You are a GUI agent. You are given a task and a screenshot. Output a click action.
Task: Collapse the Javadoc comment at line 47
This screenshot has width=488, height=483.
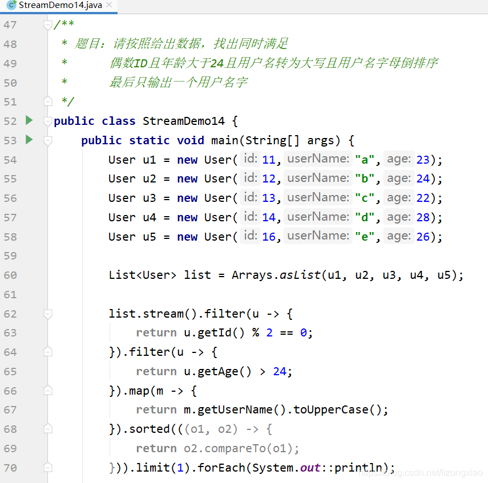click(48, 25)
